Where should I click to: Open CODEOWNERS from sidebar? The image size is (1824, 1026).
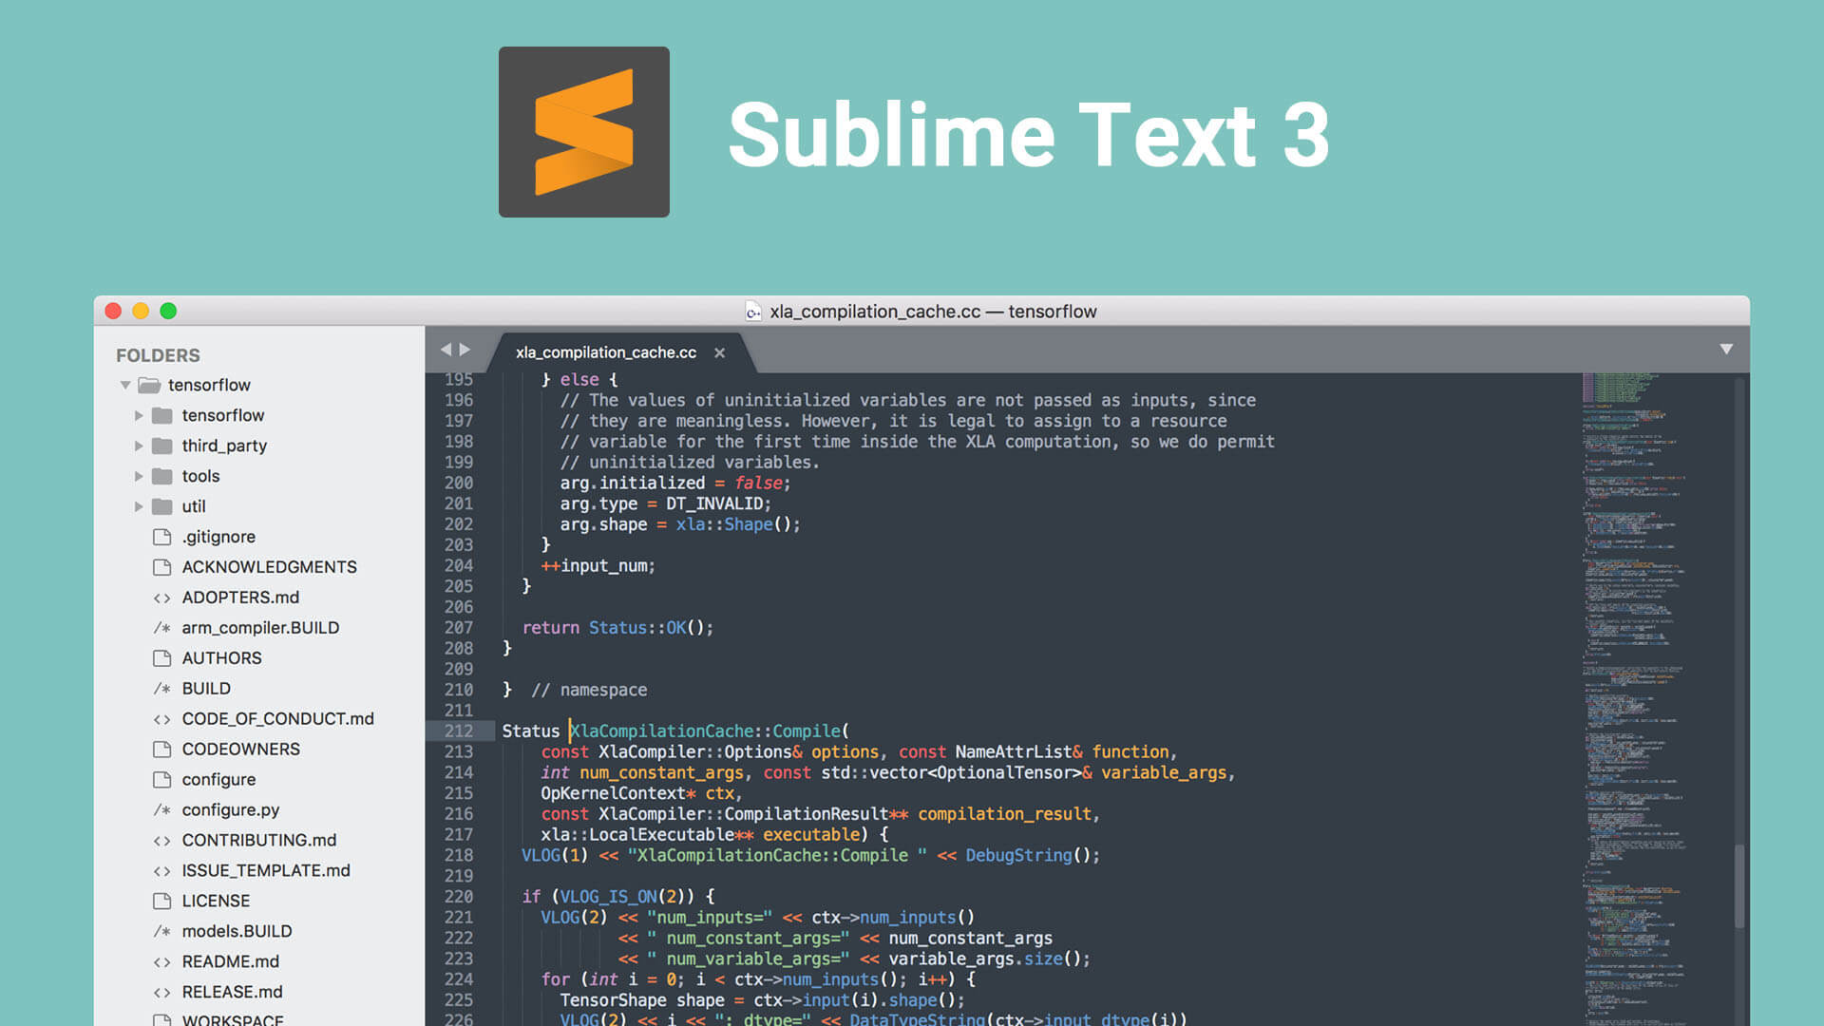pos(241,750)
